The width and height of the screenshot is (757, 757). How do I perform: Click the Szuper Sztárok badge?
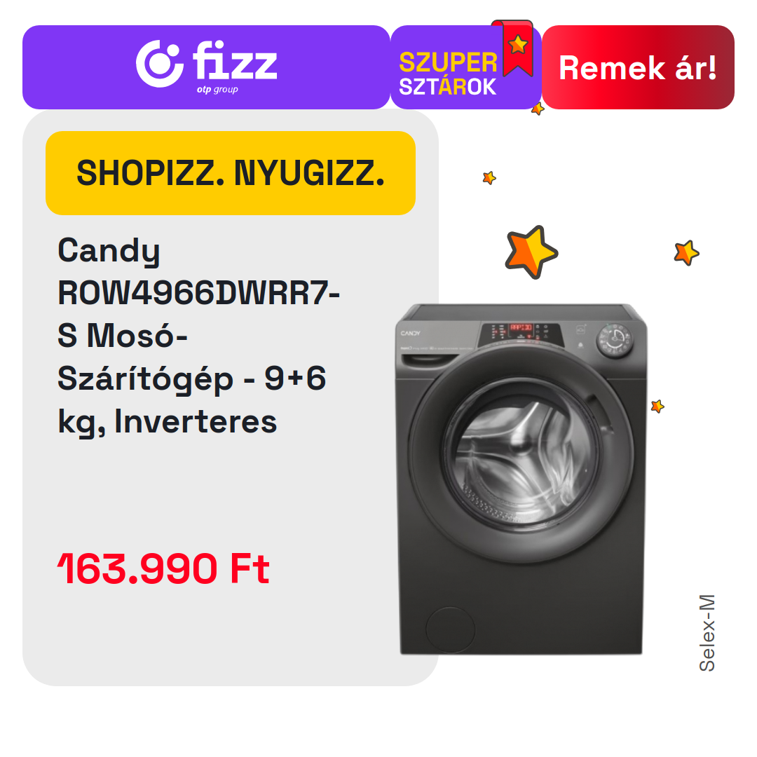(x=466, y=67)
